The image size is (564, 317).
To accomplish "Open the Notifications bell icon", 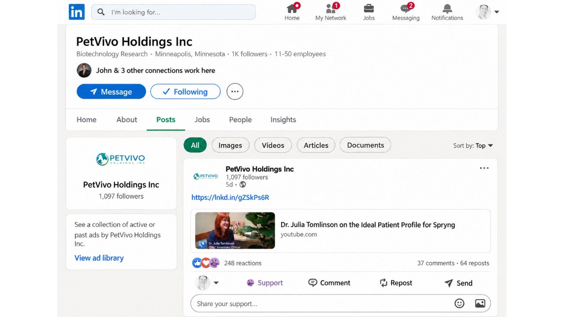I will pos(447,8).
